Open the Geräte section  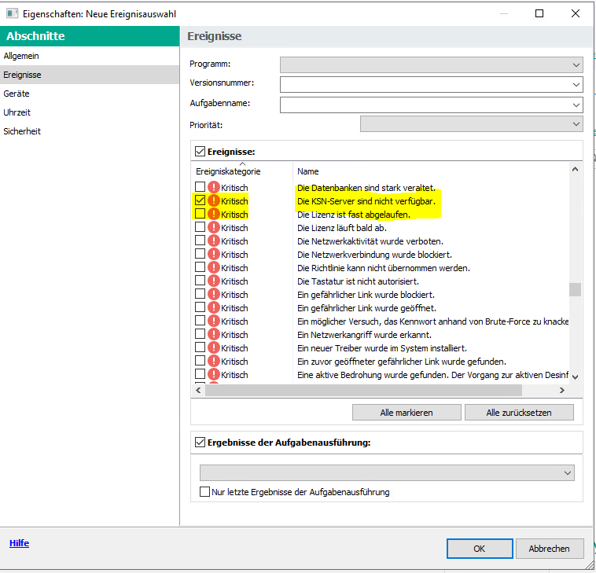pos(90,94)
